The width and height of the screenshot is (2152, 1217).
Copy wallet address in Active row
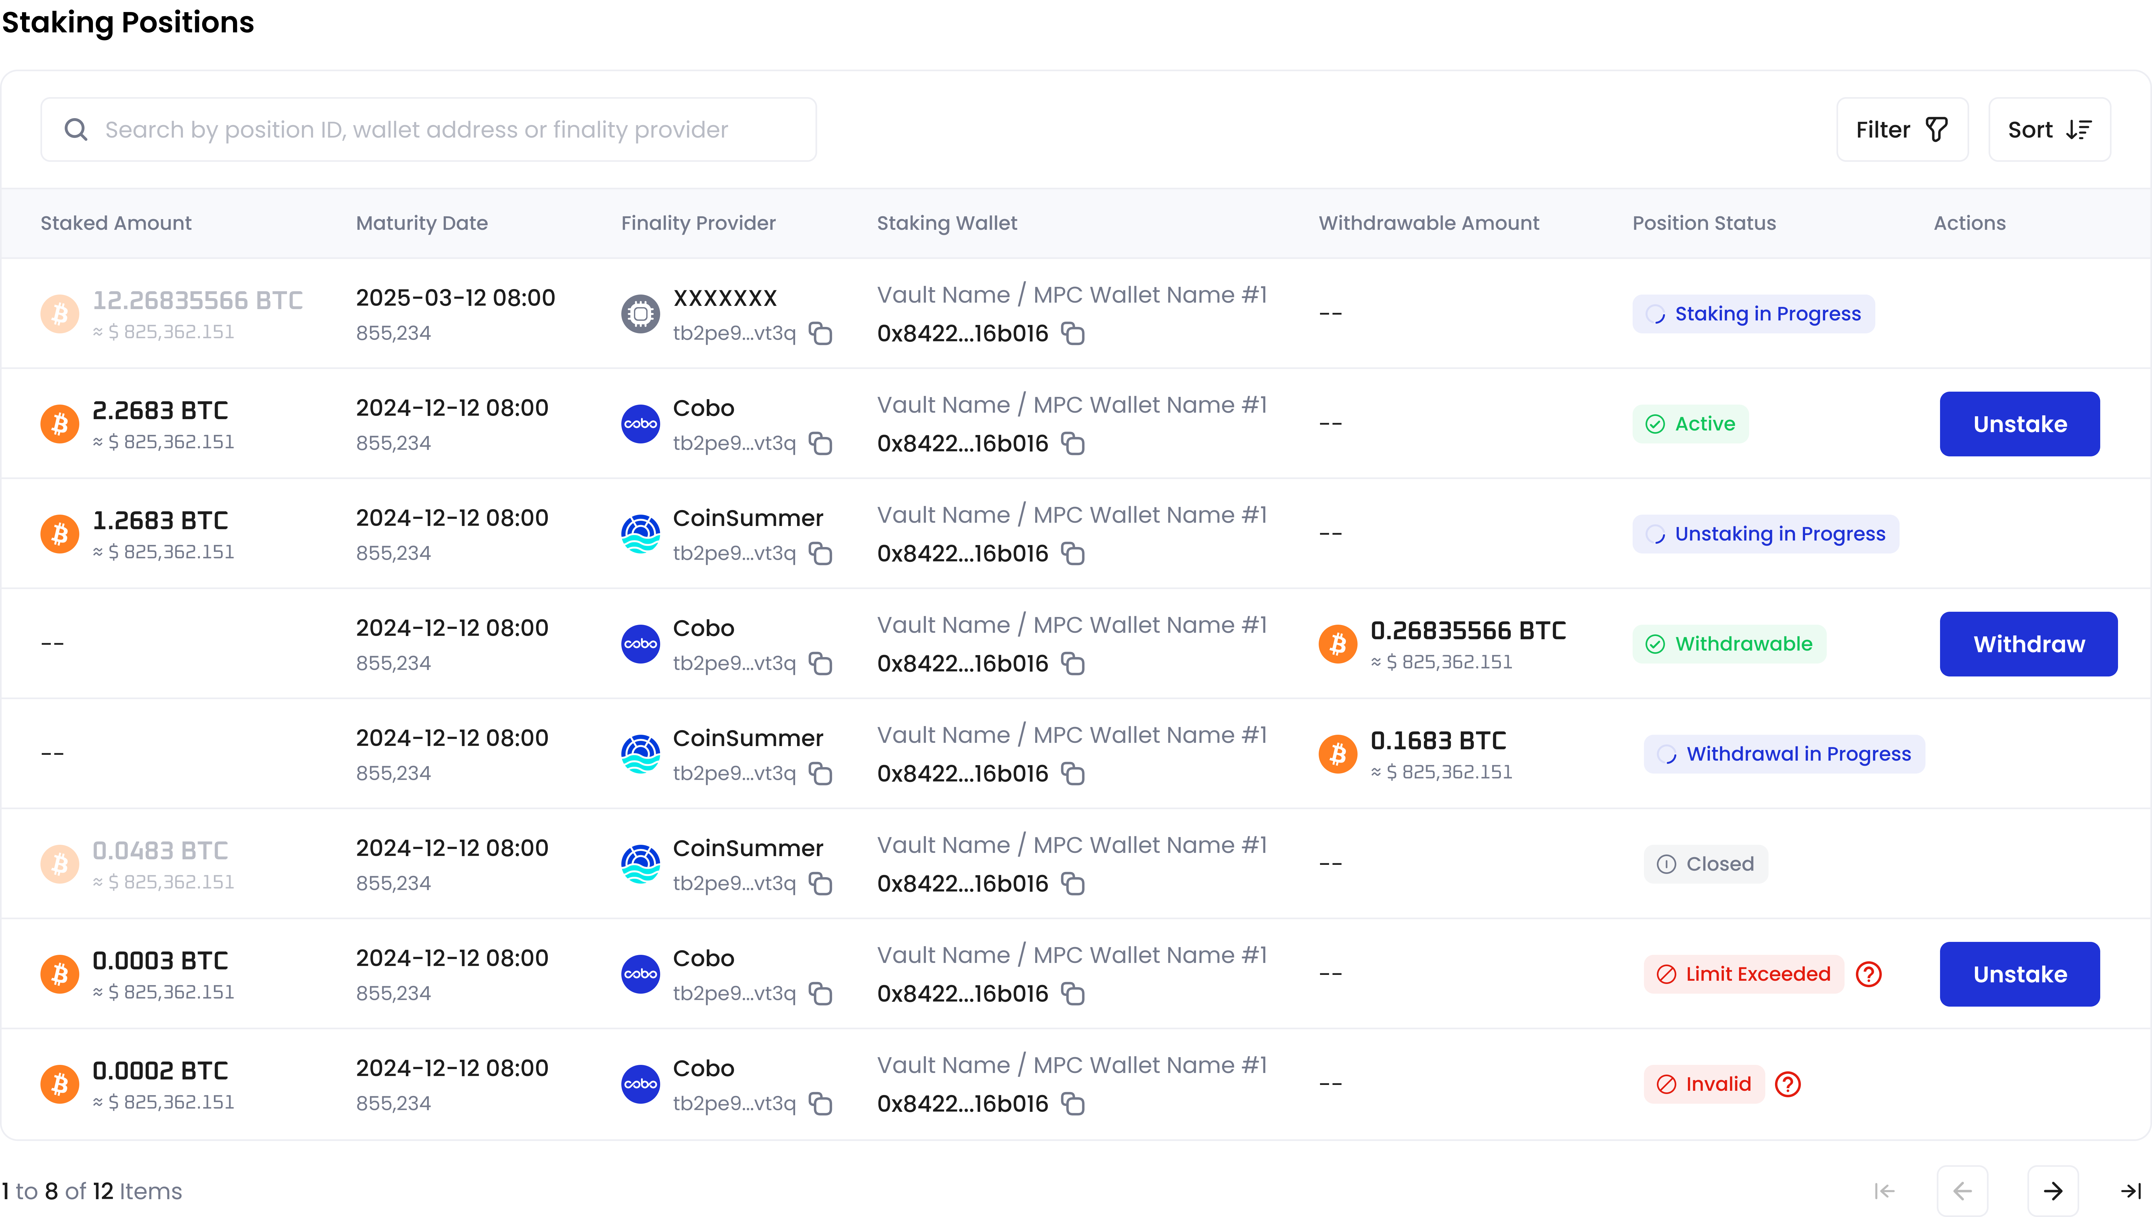1073,444
